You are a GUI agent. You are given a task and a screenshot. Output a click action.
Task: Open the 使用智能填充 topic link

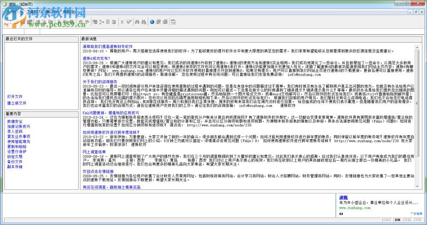pos(18,142)
